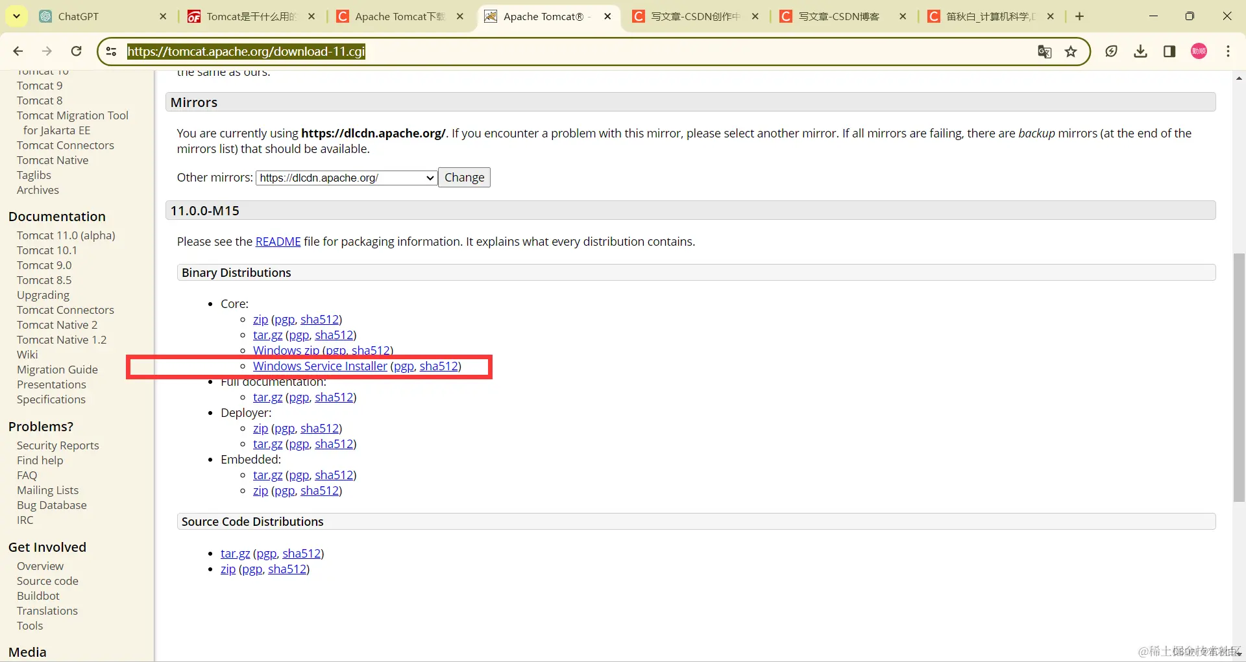
Task: Download the Embedded tar.gz file
Action: [267, 475]
